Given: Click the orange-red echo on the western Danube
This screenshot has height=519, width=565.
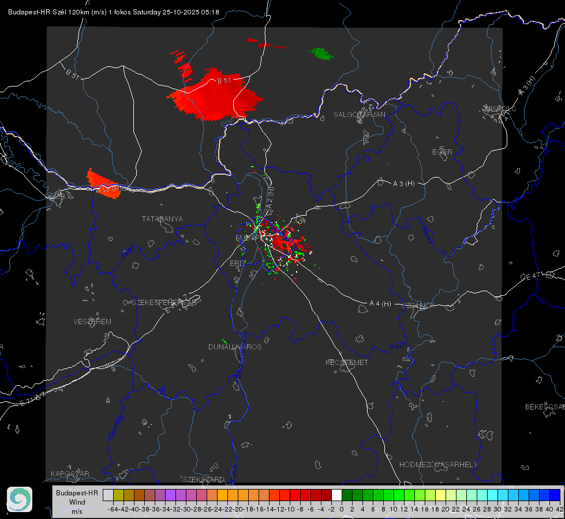Looking at the screenshot, I should coord(103,184).
